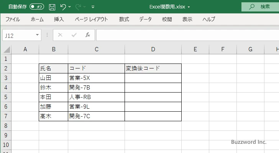This screenshot has height=153, width=279.
Task: Select row 3 header
Action: click(x=6, y=78)
